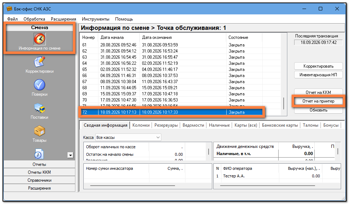This screenshot has width=349, height=204.
Task: Click the Состояние column header
Action: (x=244, y=37)
